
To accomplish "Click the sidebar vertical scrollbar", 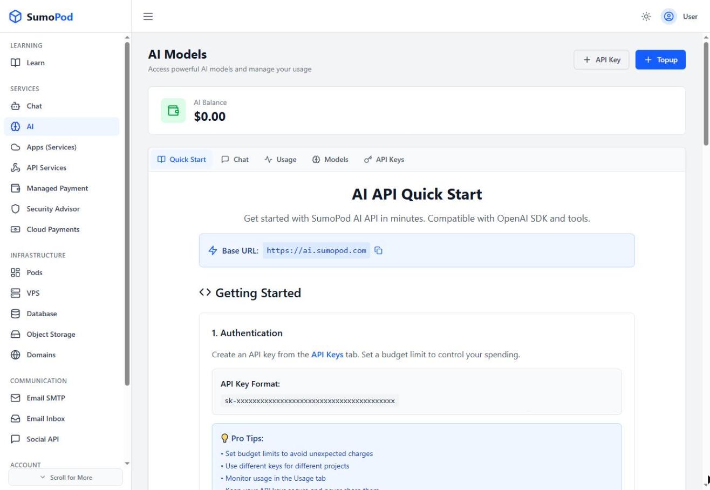I will 127,213.
